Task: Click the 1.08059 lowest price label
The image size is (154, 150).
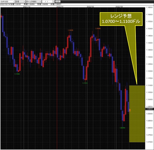Action: tap(122, 128)
